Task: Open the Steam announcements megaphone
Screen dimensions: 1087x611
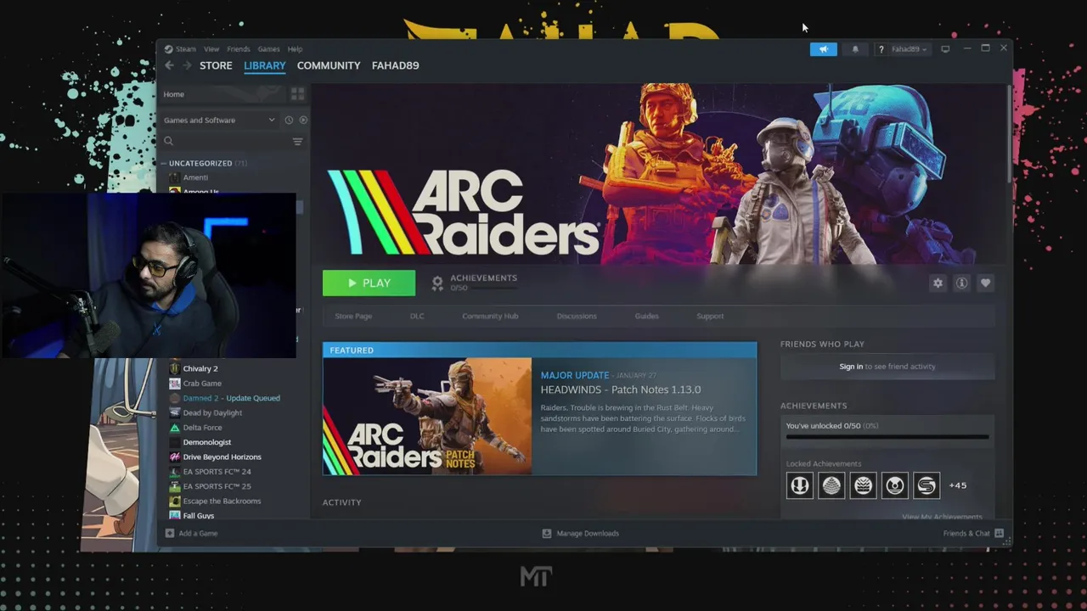Action: pyautogui.click(x=823, y=49)
